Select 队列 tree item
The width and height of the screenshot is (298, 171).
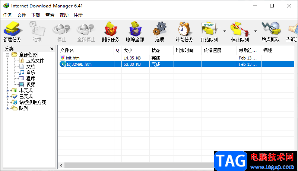point(23,108)
